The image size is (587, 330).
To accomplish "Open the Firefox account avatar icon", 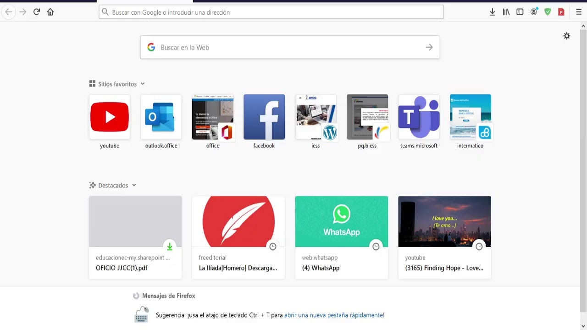I will 534,12.
